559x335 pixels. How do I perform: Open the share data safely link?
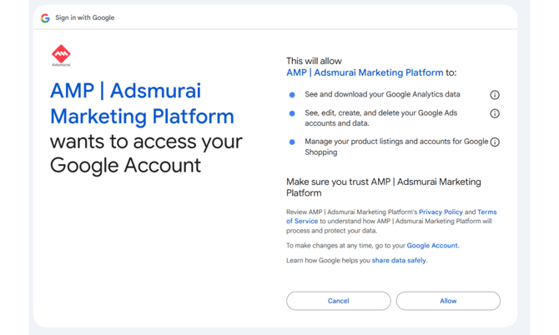(399, 261)
